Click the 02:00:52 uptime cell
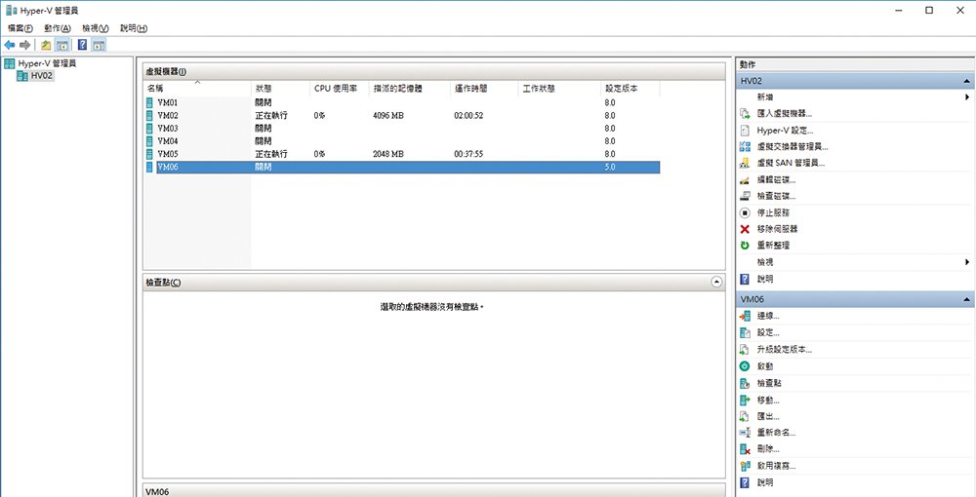 (469, 116)
